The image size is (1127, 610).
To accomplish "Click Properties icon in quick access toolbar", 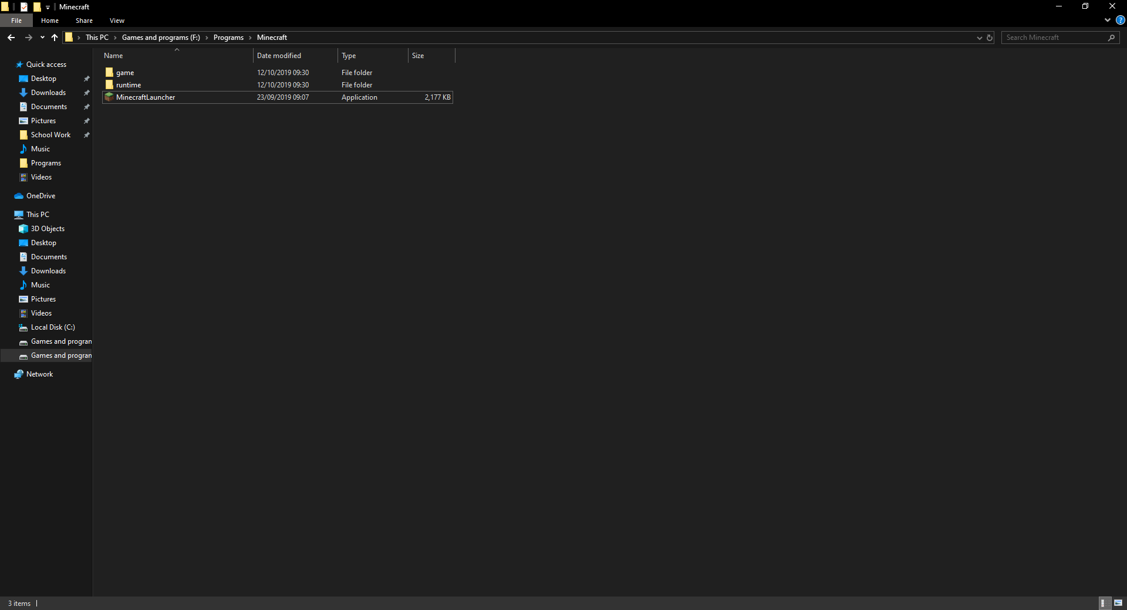I will [24, 7].
